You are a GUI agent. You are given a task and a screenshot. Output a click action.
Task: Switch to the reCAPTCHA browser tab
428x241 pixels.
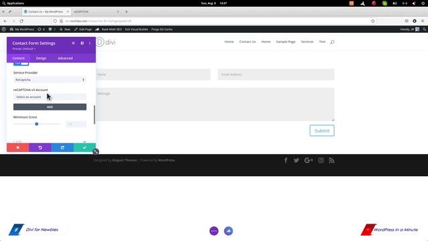pyautogui.click(x=96, y=12)
